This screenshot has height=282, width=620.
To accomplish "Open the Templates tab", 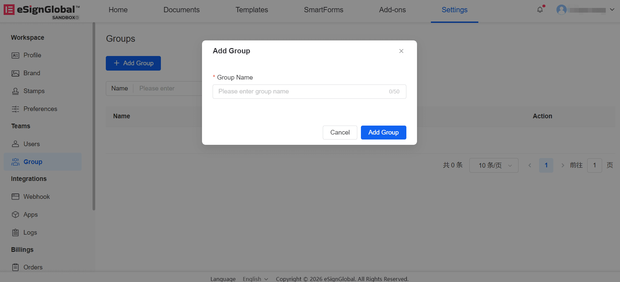I will (251, 10).
